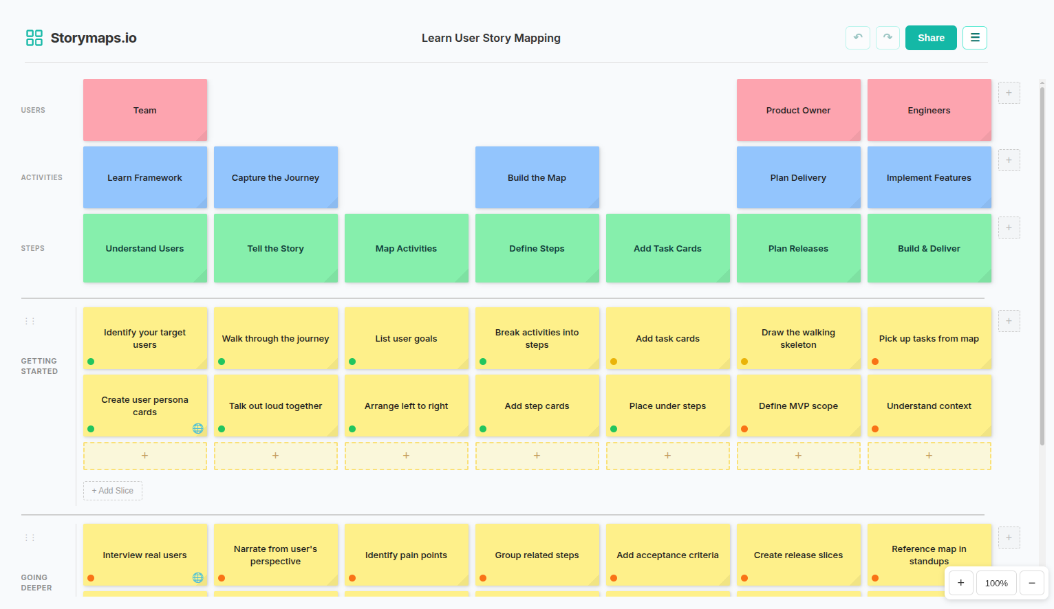This screenshot has height=609, width=1054.
Task: Click the 100% zoom level indicator
Action: pos(996,583)
